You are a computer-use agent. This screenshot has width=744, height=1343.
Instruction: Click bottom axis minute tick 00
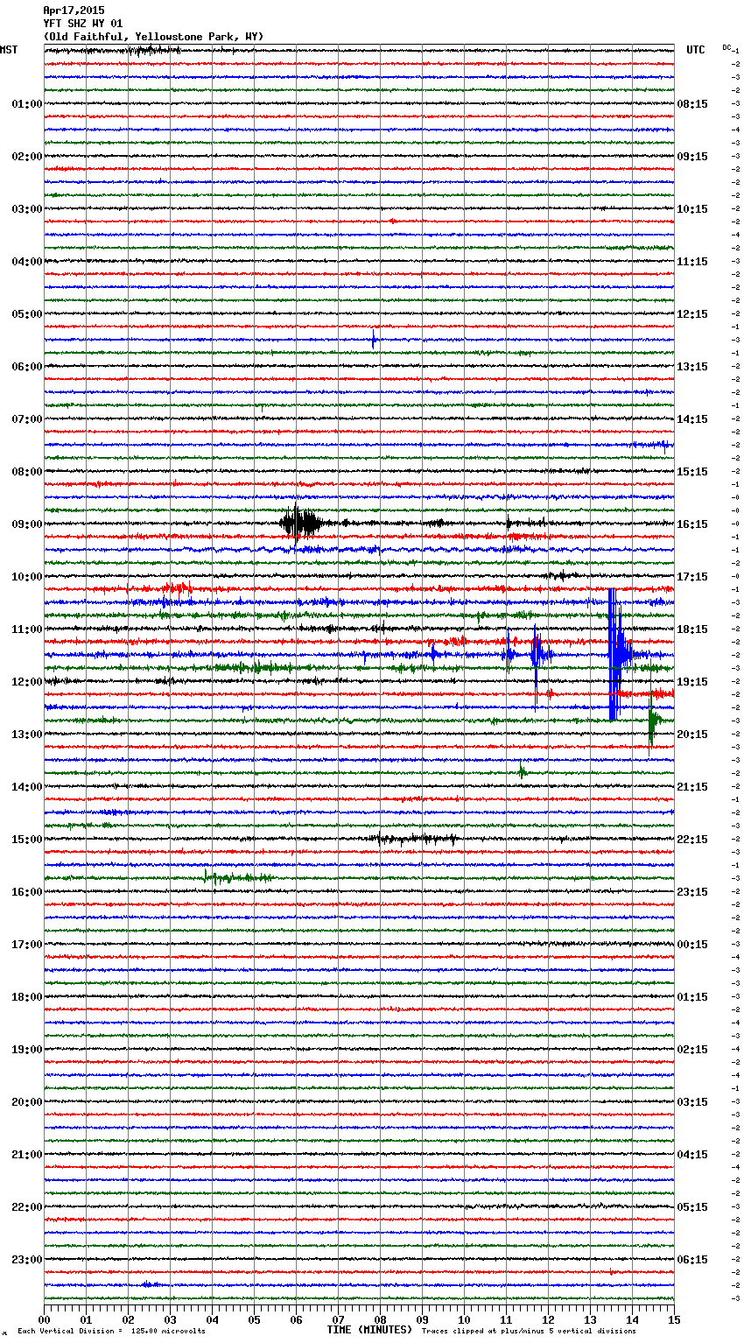click(x=45, y=1319)
